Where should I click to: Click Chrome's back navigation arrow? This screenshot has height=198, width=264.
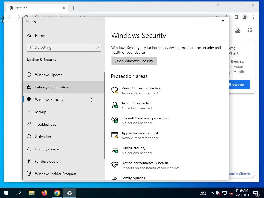[x=10, y=17]
